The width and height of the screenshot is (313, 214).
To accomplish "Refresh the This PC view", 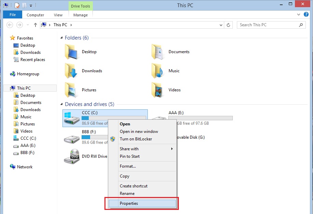I will pos(228,25).
